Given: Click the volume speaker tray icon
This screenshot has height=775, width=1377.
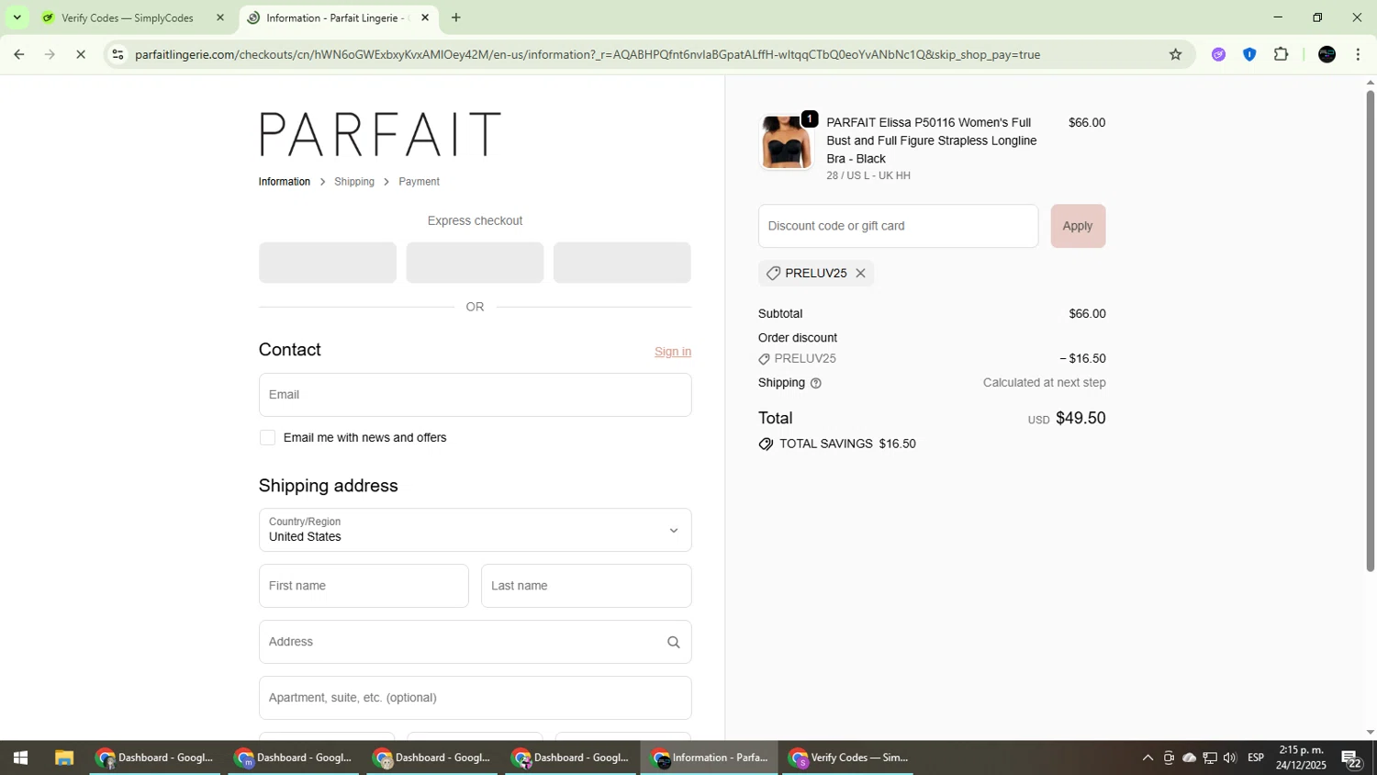Looking at the screenshot, I should [x=1230, y=758].
